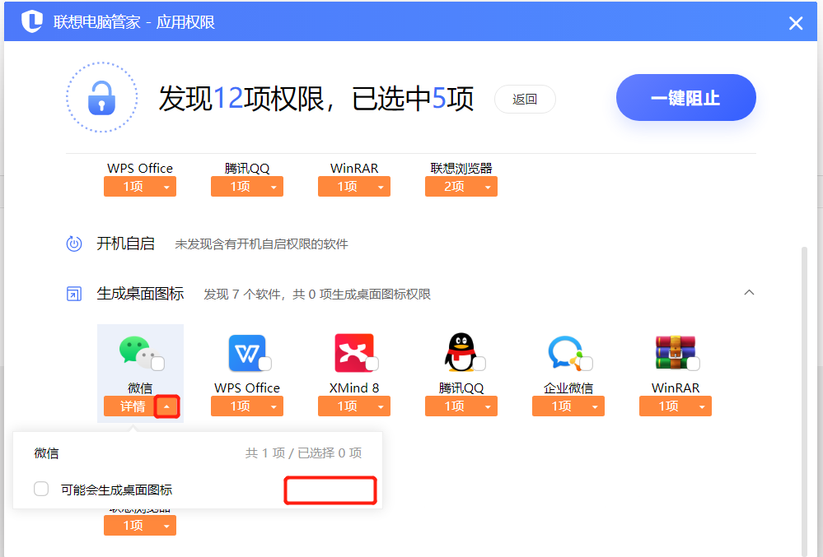Viewport: 823px width, 557px height.
Task: Tick the checkbox on the WinRAR icon
Action: tap(694, 363)
